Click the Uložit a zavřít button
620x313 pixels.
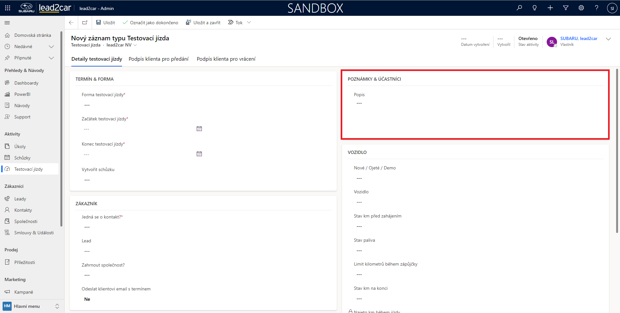point(203,23)
